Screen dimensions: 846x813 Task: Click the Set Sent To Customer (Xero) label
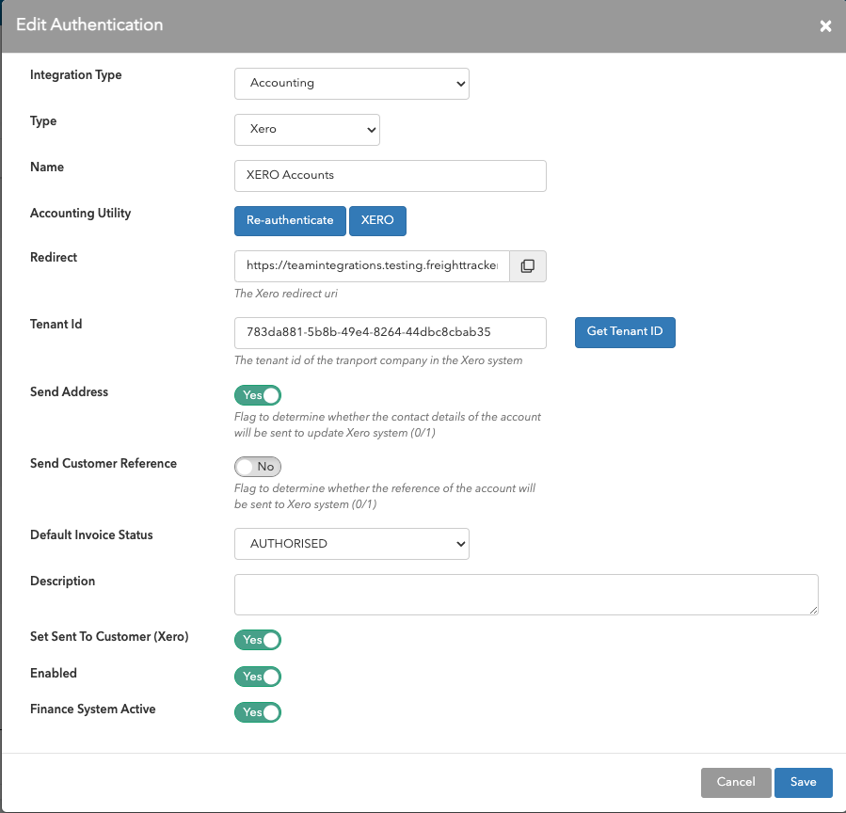pos(109,637)
